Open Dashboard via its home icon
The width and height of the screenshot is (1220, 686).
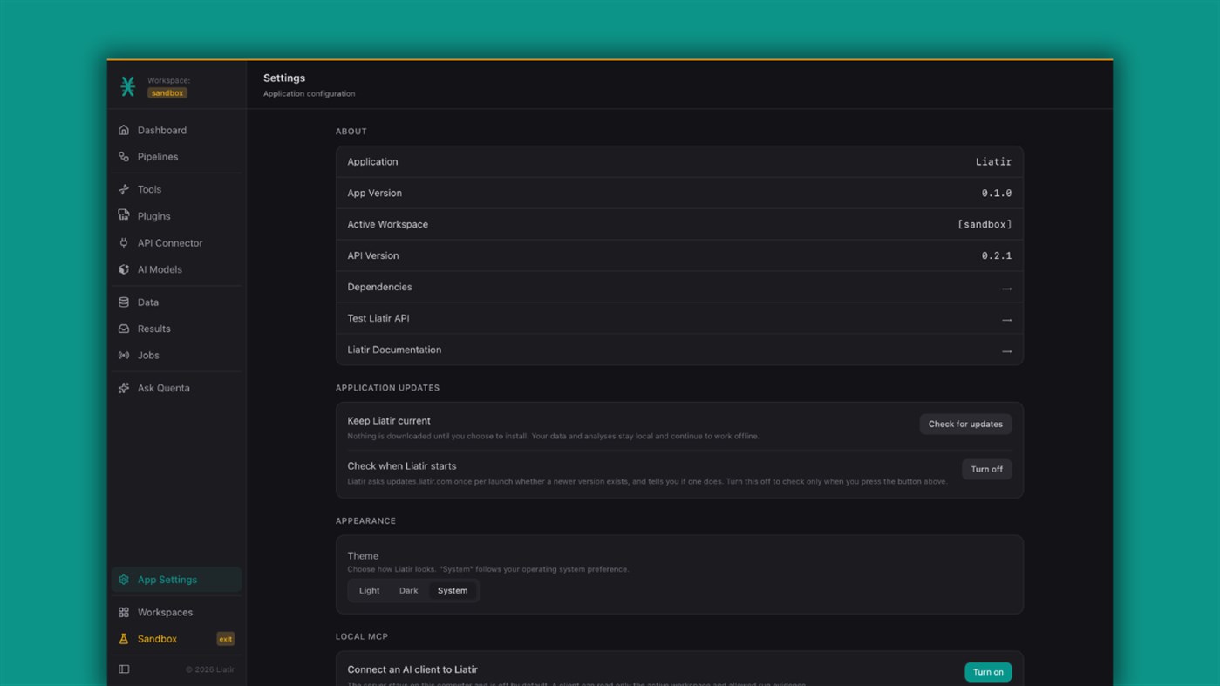click(124, 130)
